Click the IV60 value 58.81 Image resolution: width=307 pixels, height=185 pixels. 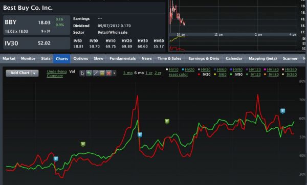coord(78,47)
